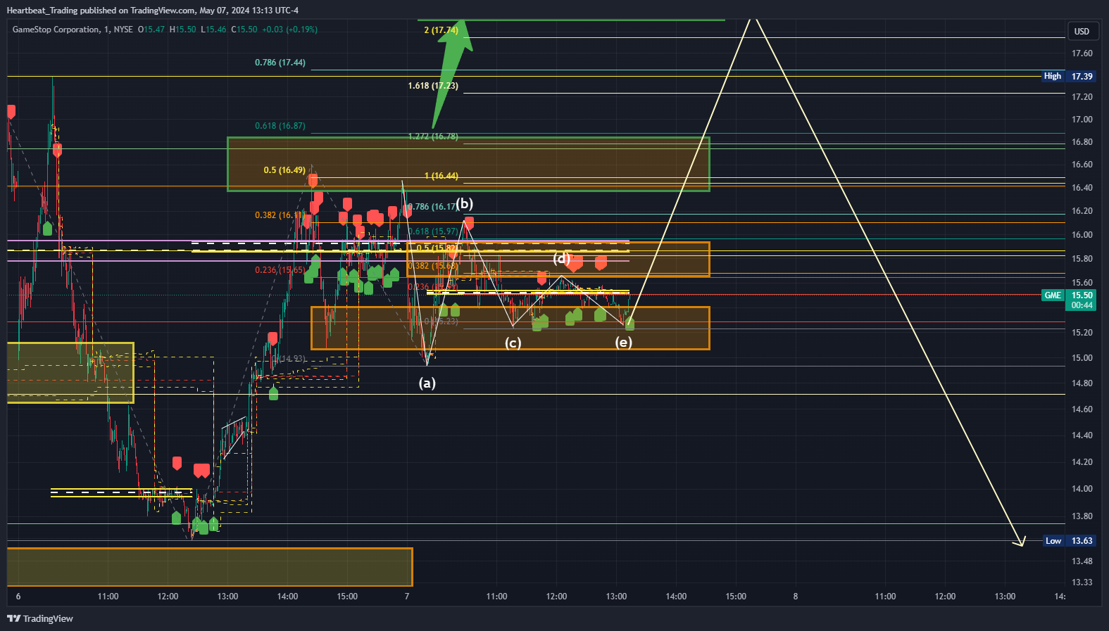This screenshot has height=631, width=1109.
Task: Click the 14.60 price axis value
Action: tap(1082, 409)
